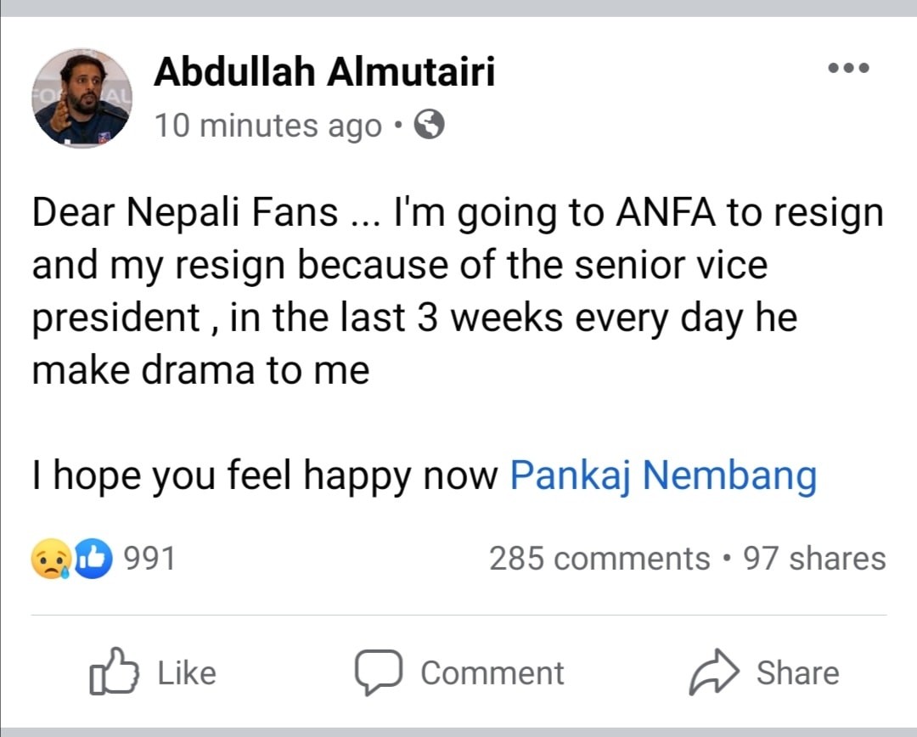Open the Abdullah Almutairi profile name link
917x737 pixels.
(324, 72)
